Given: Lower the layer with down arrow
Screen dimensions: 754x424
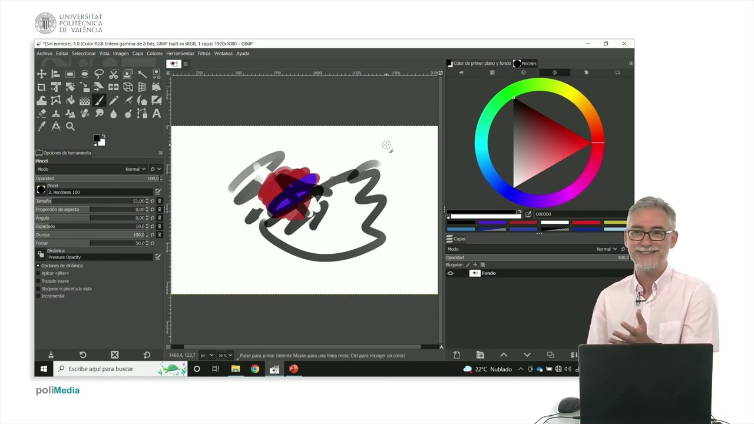Looking at the screenshot, I should pos(527,355).
